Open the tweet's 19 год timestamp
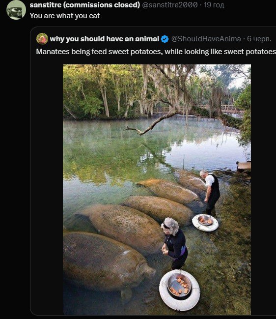Screen dimensions: 276x319 [214, 5]
